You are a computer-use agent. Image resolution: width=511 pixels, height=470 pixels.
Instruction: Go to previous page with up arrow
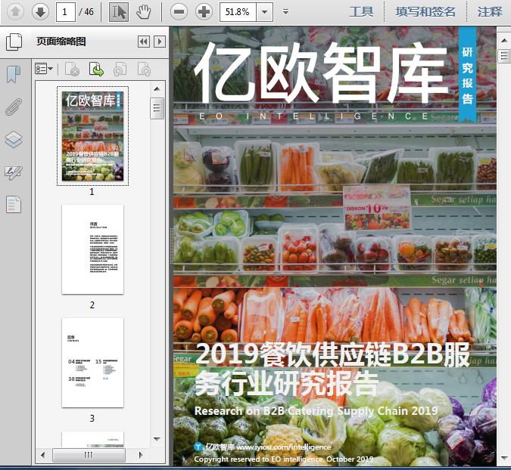coord(15,12)
